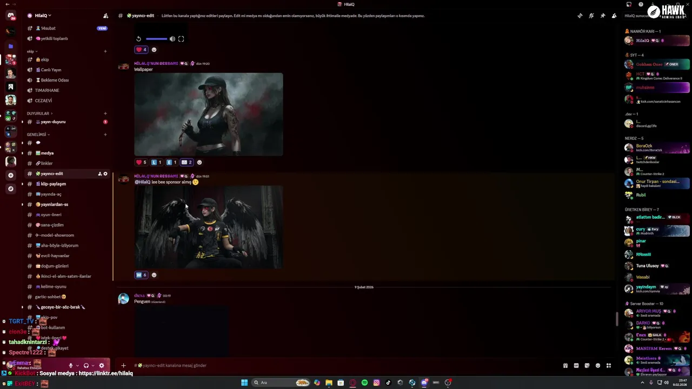Image resolution: width=692 pixels, height=389 pixels.
Task: Deafen with the headphones button
Action: pyautogui.click(x=86, y=365)
